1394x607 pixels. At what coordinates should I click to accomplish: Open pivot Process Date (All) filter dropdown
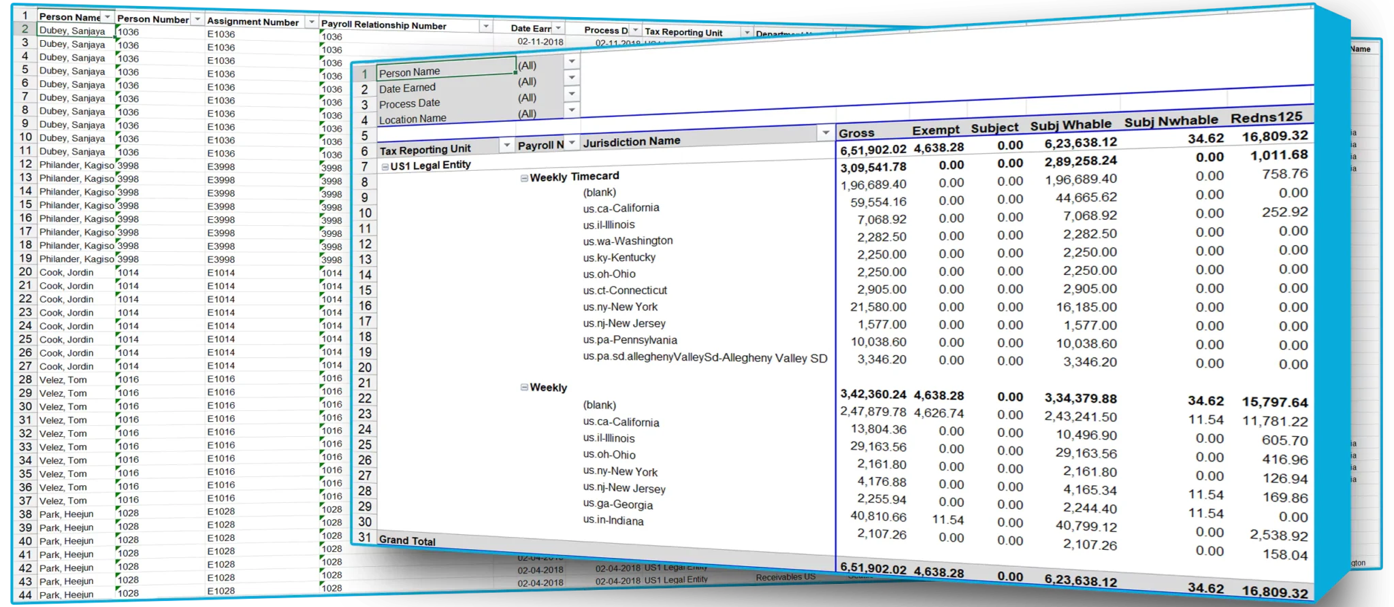572,94
